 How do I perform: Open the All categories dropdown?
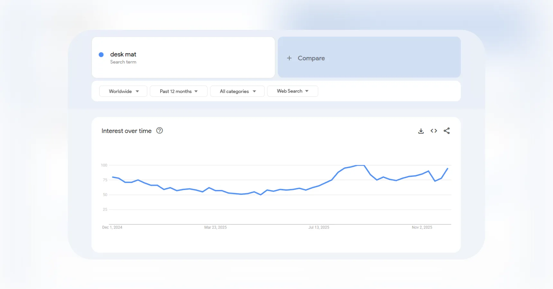click(x=237, y=91)
